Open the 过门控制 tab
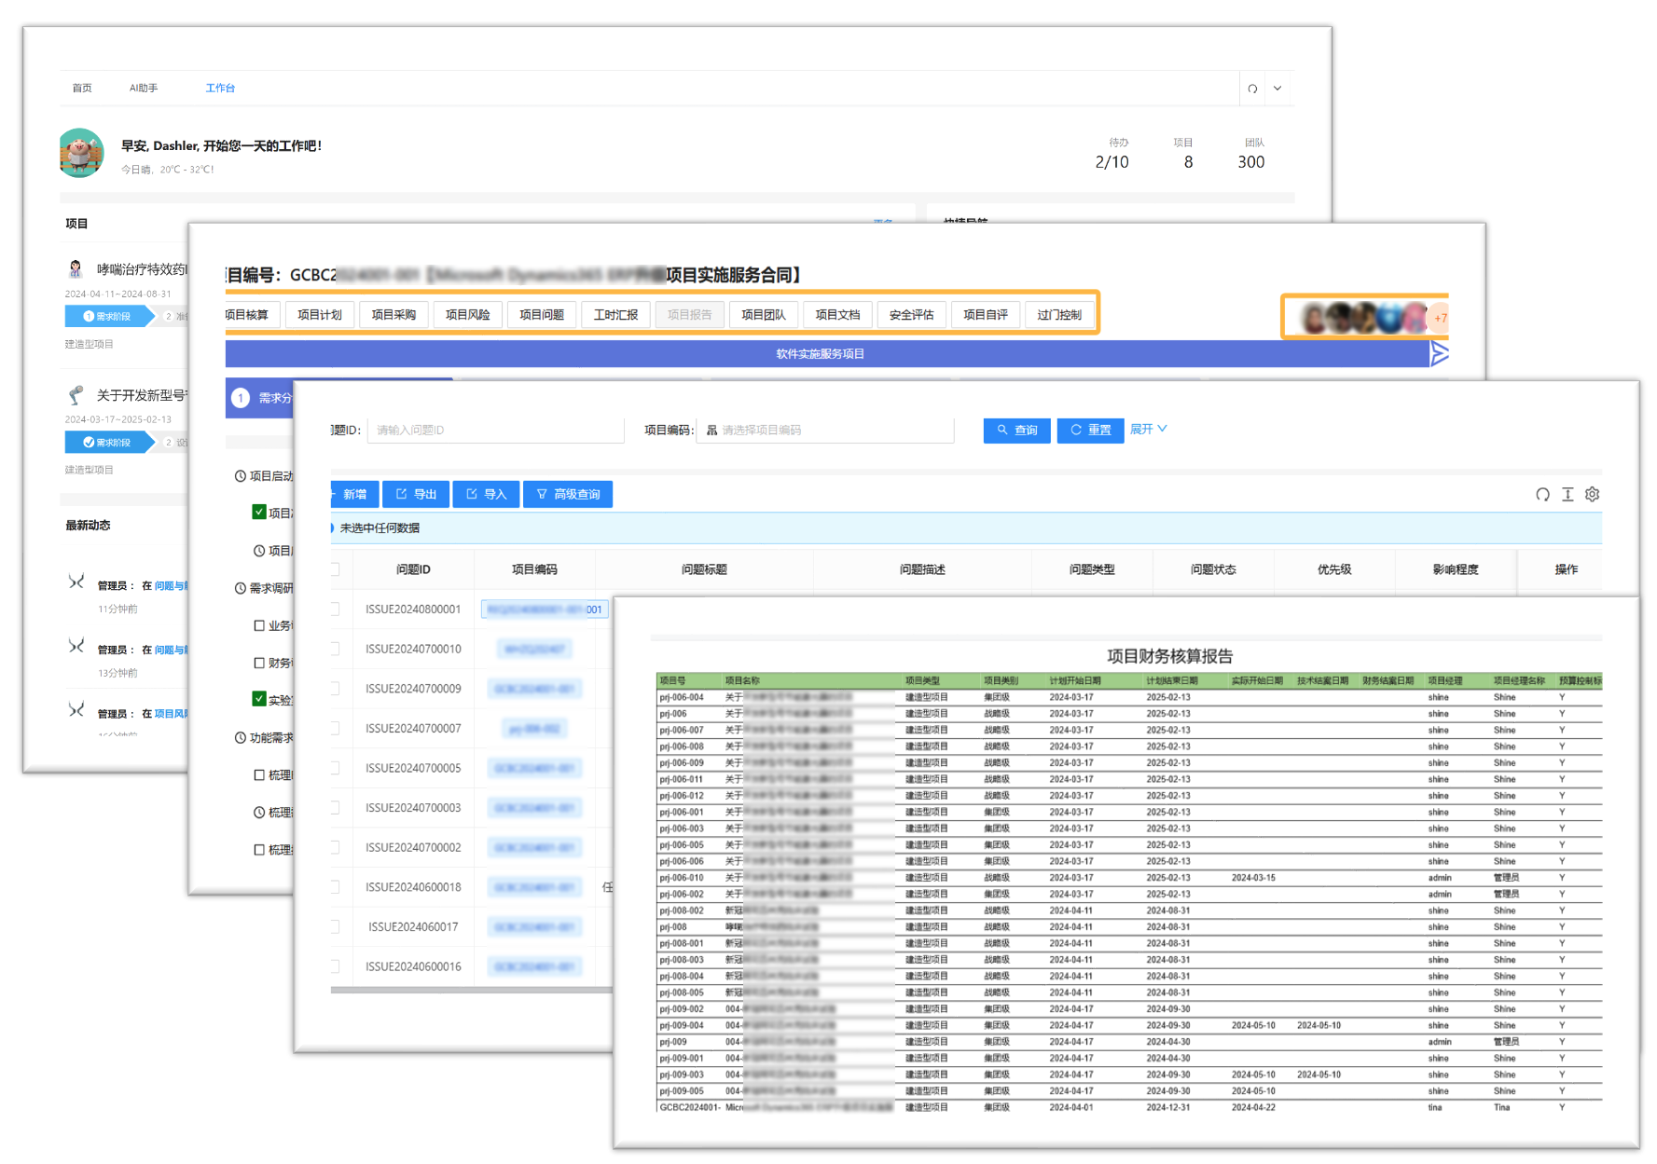 pyautogui.click(x=1059, y=315)
